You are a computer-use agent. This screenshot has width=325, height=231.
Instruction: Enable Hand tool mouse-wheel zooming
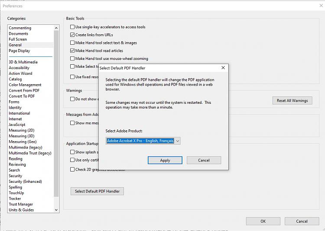[x=72, y=59]
